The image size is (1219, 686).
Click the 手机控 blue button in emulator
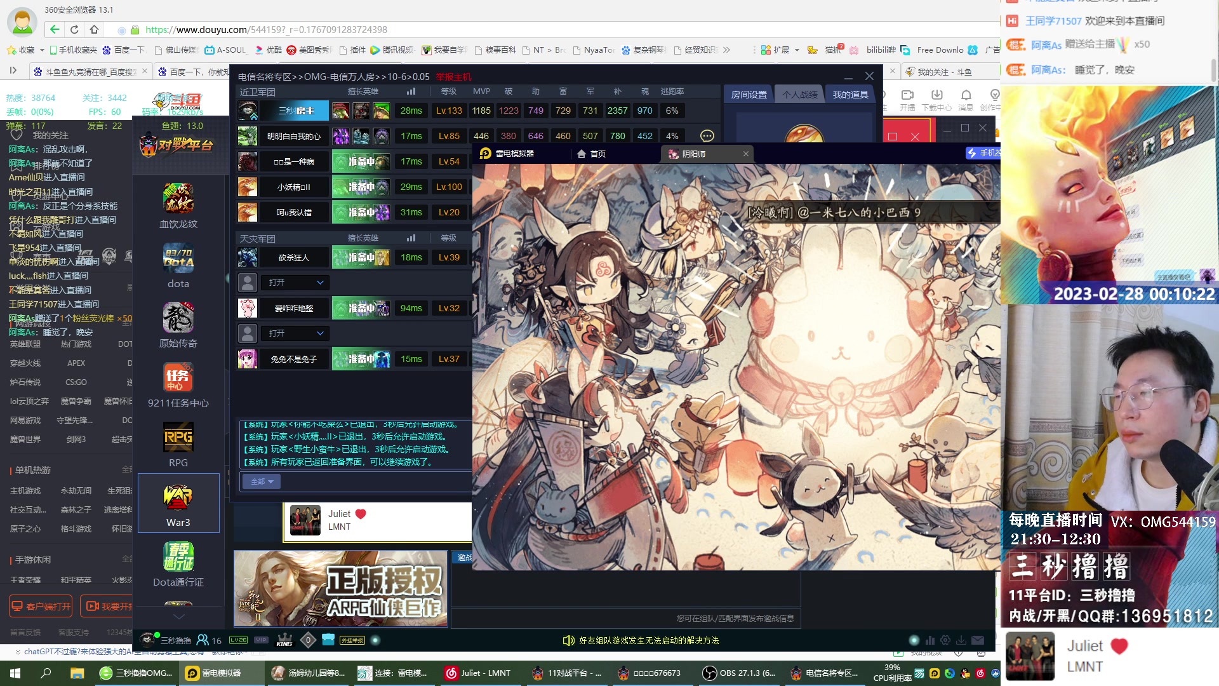(x=983, y=153)
